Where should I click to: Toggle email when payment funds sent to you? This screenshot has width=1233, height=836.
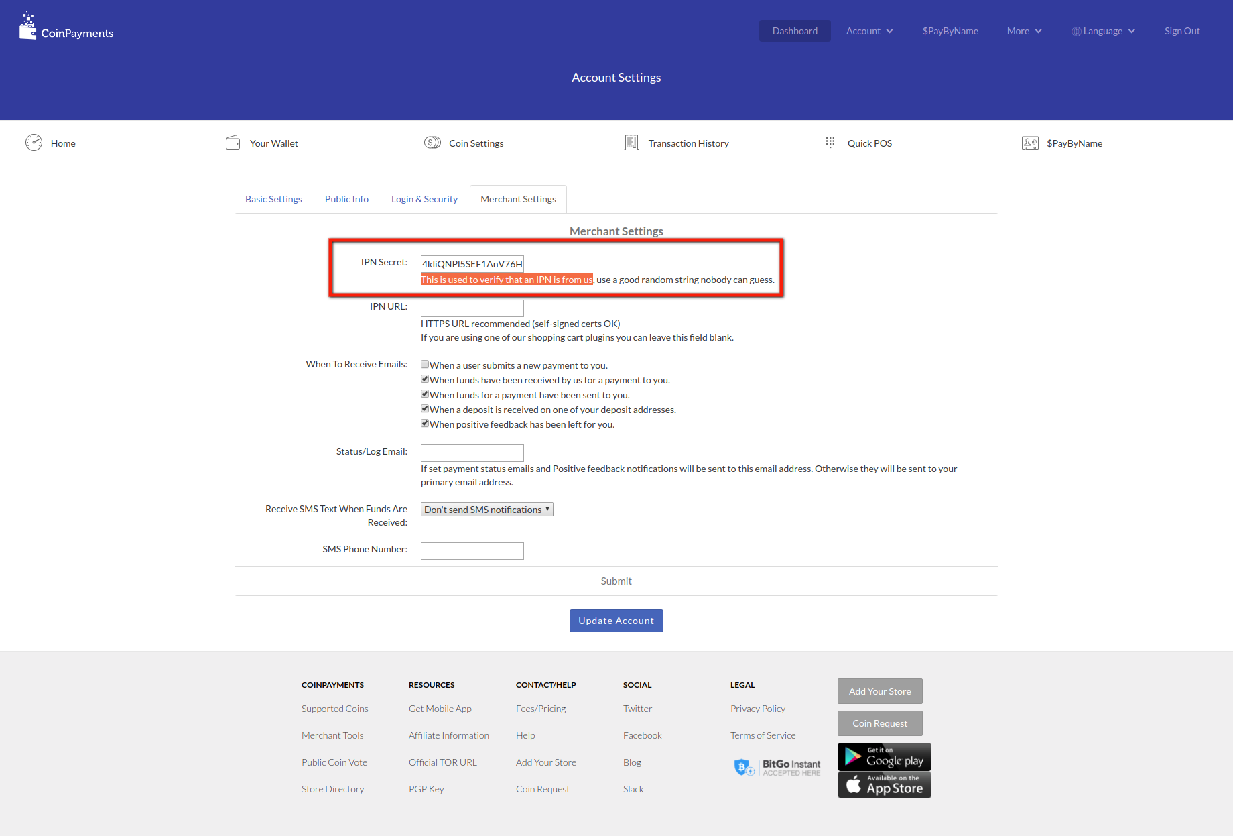[x=425, y=394]
